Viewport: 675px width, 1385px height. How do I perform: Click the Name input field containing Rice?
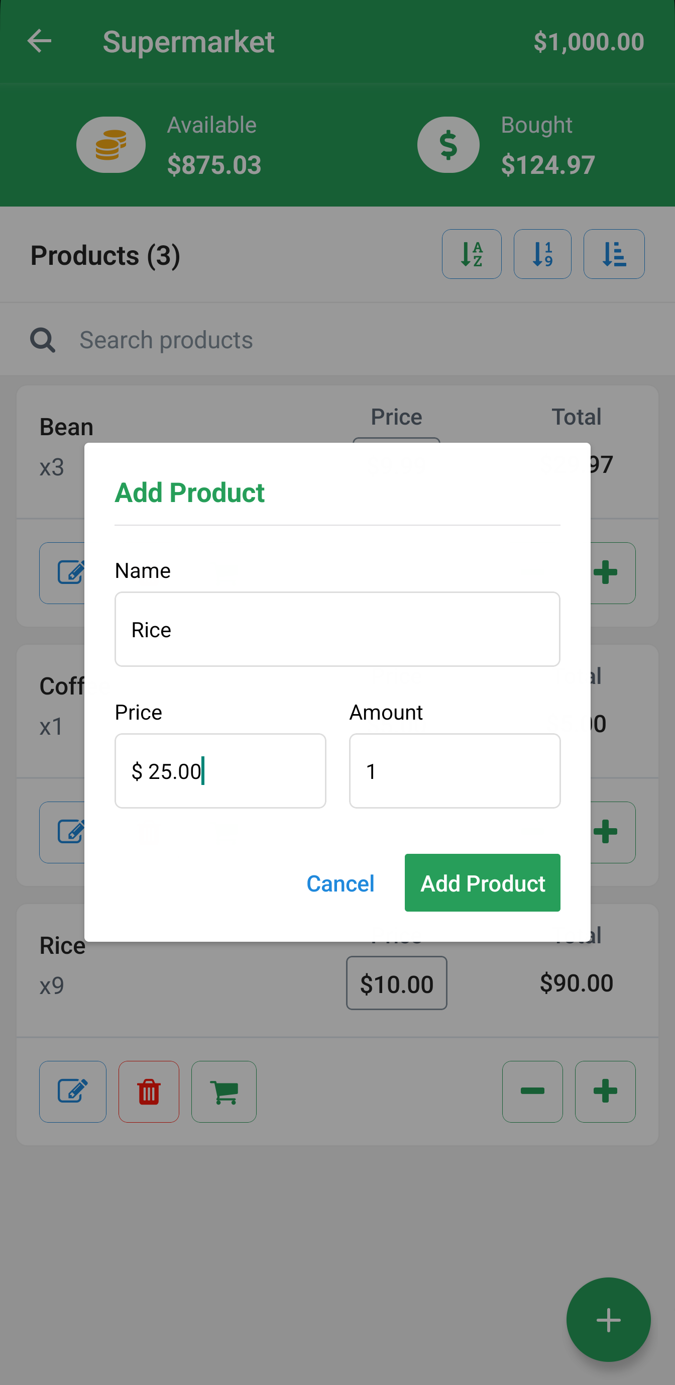(337, 629)
